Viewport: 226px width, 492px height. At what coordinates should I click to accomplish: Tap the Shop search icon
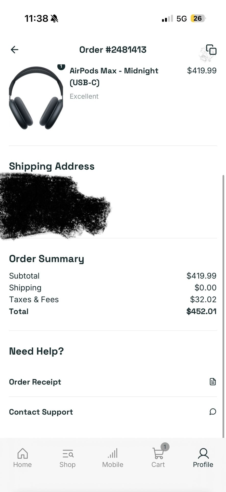[68, 454]
